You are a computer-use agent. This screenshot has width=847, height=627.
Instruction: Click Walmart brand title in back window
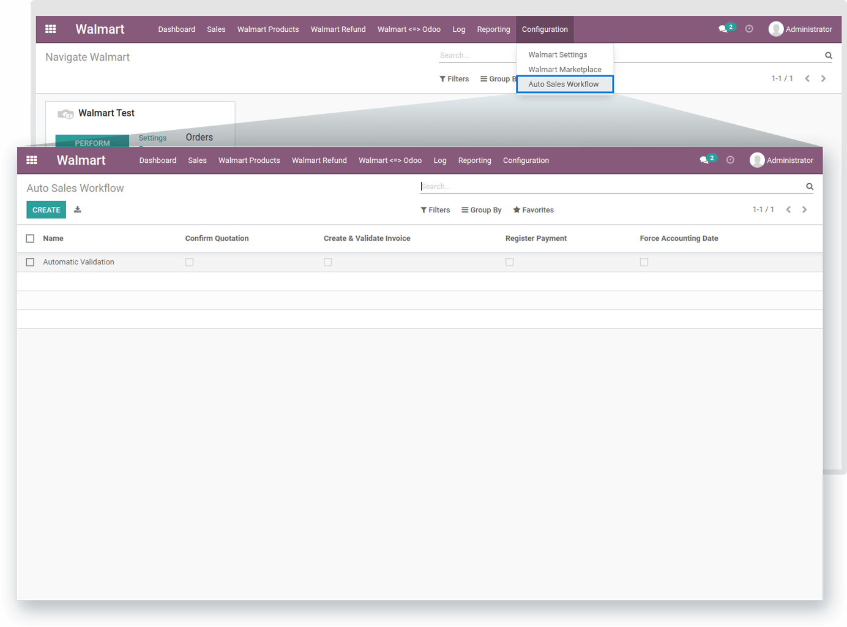coord(100,29)
